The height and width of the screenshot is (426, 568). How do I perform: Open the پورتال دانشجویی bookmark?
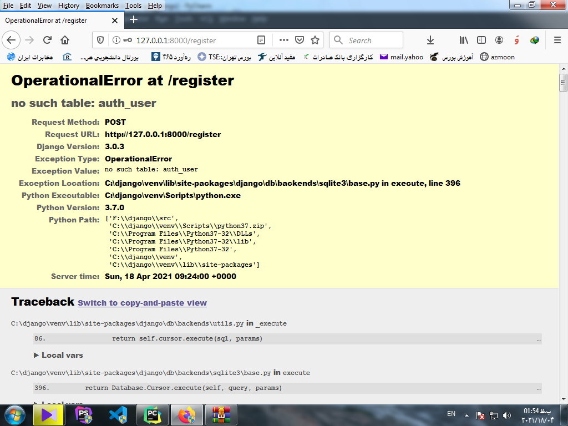[101, 57]
